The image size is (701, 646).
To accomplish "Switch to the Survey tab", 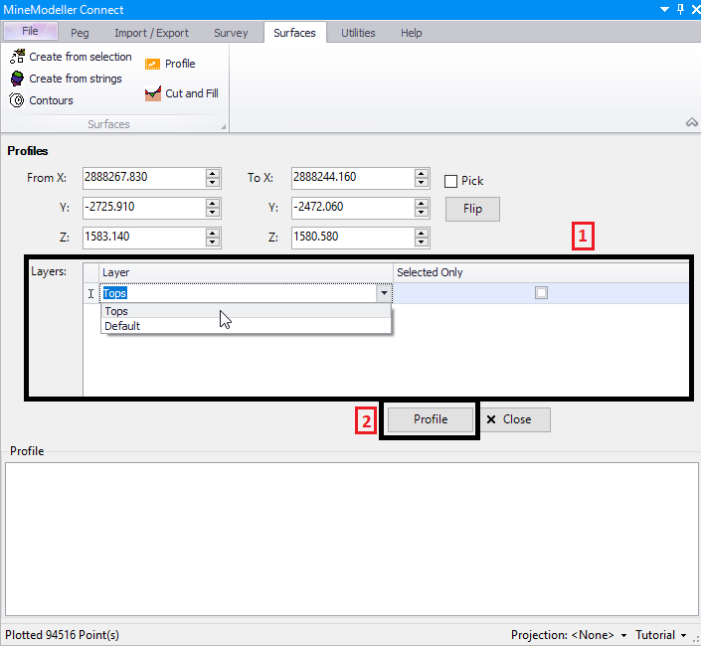I will (x=231, y=33).
